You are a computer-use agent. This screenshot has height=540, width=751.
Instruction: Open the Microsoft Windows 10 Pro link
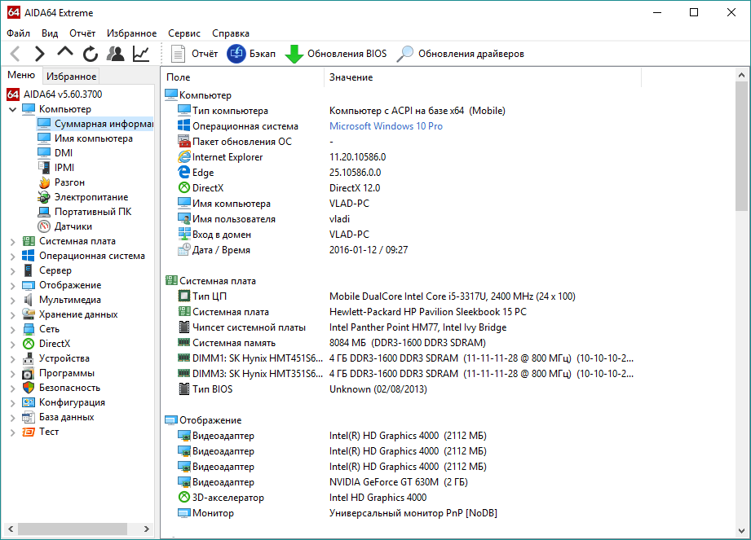click(x=386, y=125)
